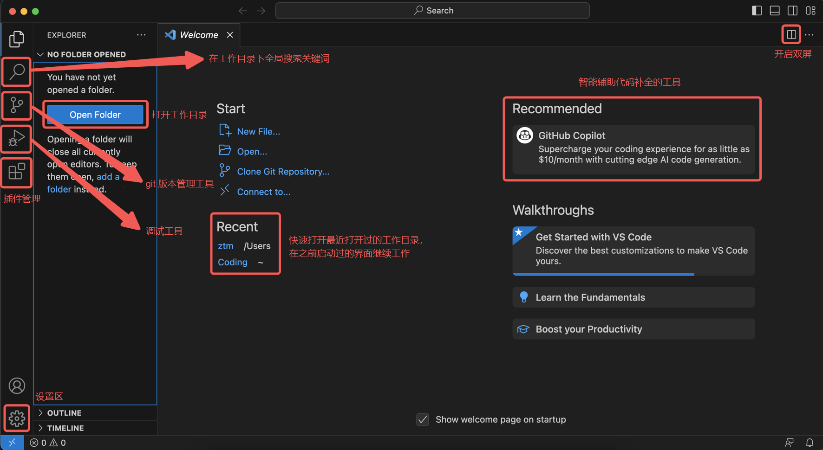823x450 pixels.
Task: Split the editor to the right
Action: pyautogui.click(x=791, y=34)
